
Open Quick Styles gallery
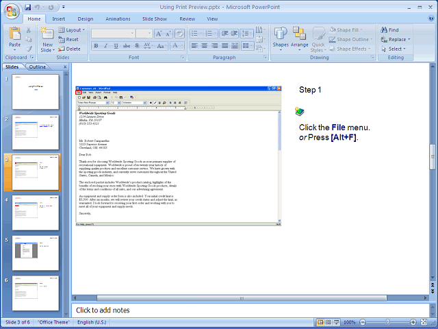(x=318, y=40)
